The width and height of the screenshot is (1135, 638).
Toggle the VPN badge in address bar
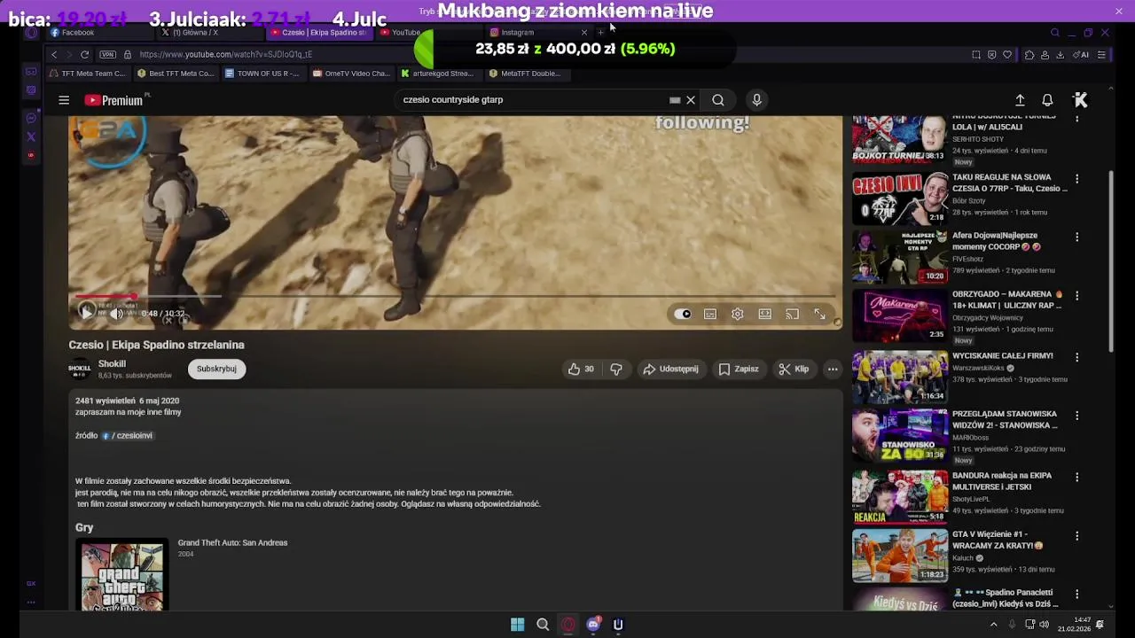click(107, 54)
